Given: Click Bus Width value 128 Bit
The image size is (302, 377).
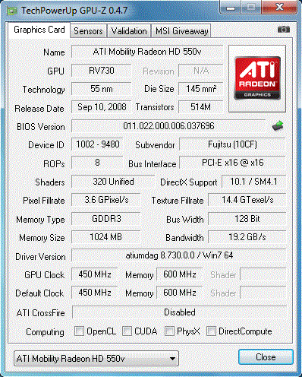Looking at the screenshot, I should [247, 219].
